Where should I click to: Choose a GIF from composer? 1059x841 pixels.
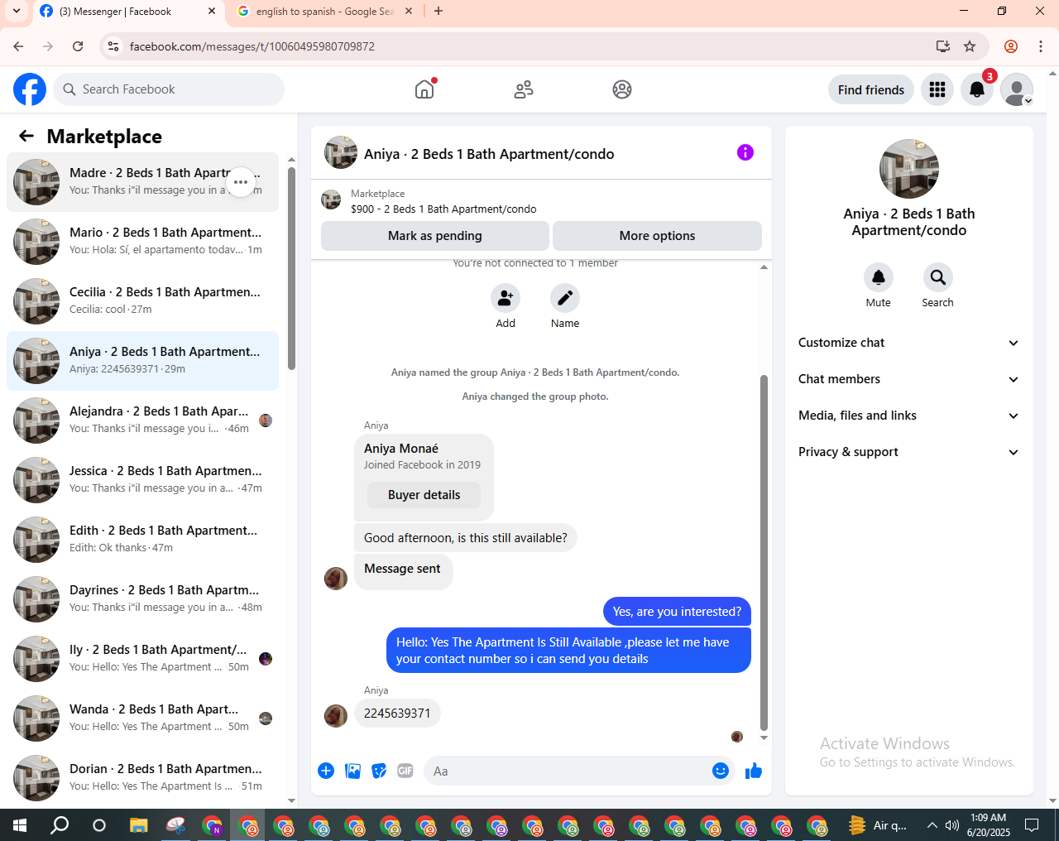(x=405, y=771)
